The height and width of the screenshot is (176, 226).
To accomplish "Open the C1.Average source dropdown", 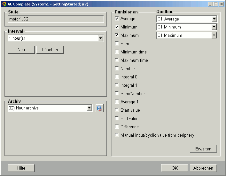I will [x=214, y=19].
